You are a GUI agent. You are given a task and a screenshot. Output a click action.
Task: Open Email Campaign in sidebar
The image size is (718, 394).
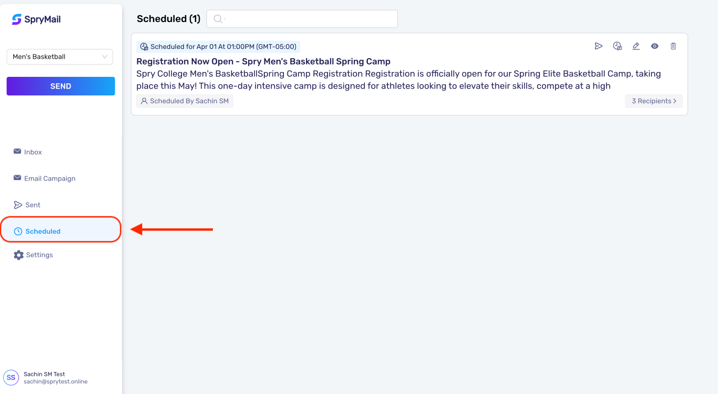coord(45,179)
